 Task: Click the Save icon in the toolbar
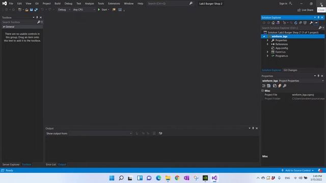pyautogui.click(x=32, y=10)
